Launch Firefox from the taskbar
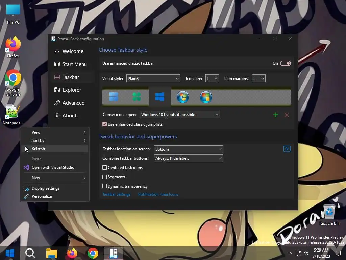346x260 pixels. tap(72, 253)
